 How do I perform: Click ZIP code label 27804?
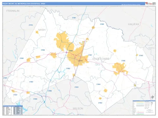point(71,51)
